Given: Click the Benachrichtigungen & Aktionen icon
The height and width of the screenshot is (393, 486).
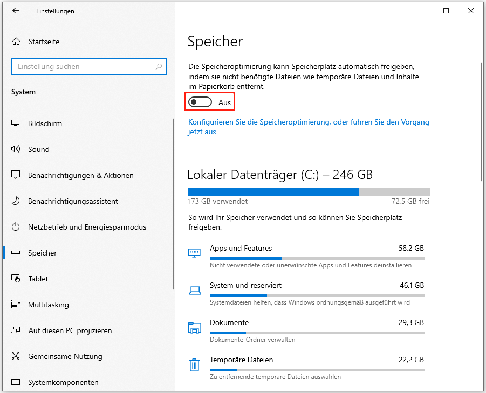Looking at the screenshot, I should click(16, 175).
